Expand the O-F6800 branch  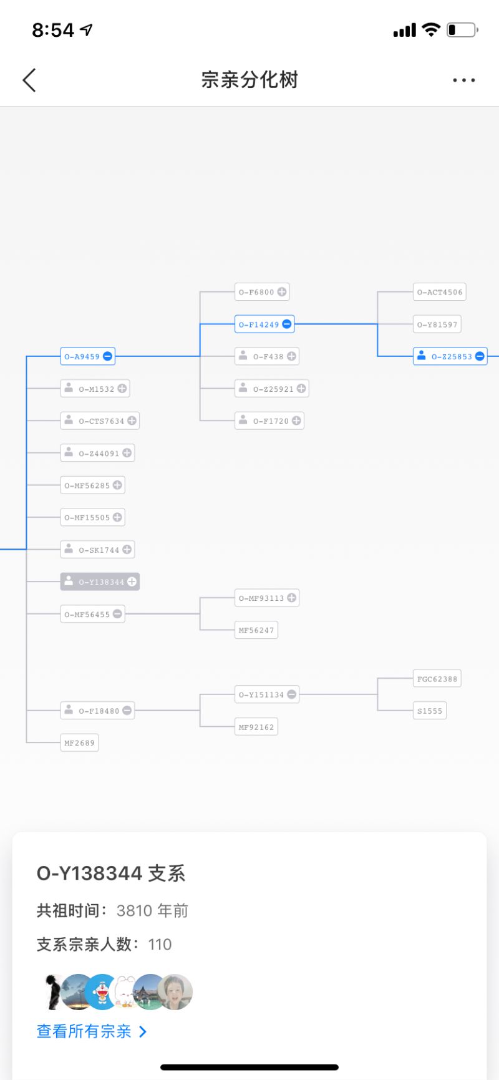282,292
